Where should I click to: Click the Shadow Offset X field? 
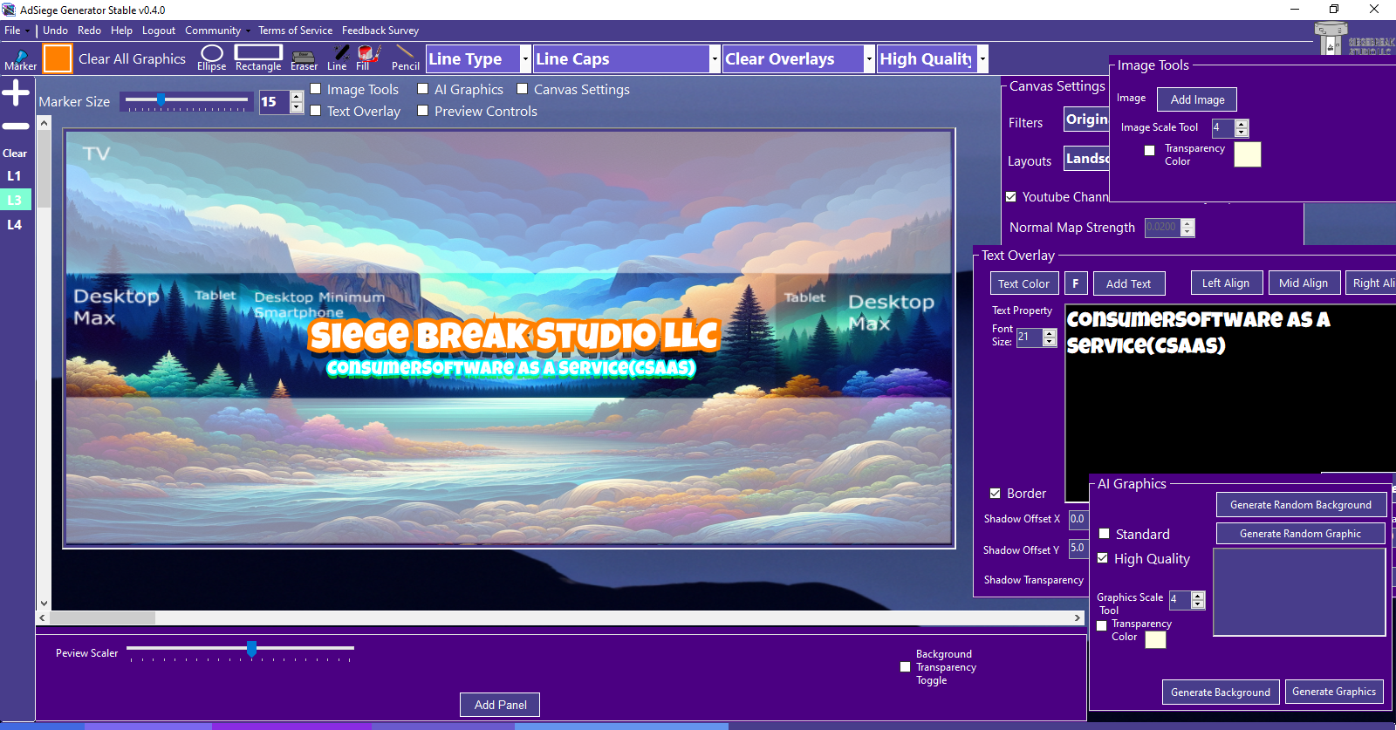pyautogui.click(x=1078, y=519)
